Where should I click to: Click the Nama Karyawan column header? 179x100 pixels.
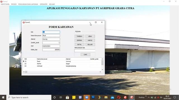click(42, 59)
